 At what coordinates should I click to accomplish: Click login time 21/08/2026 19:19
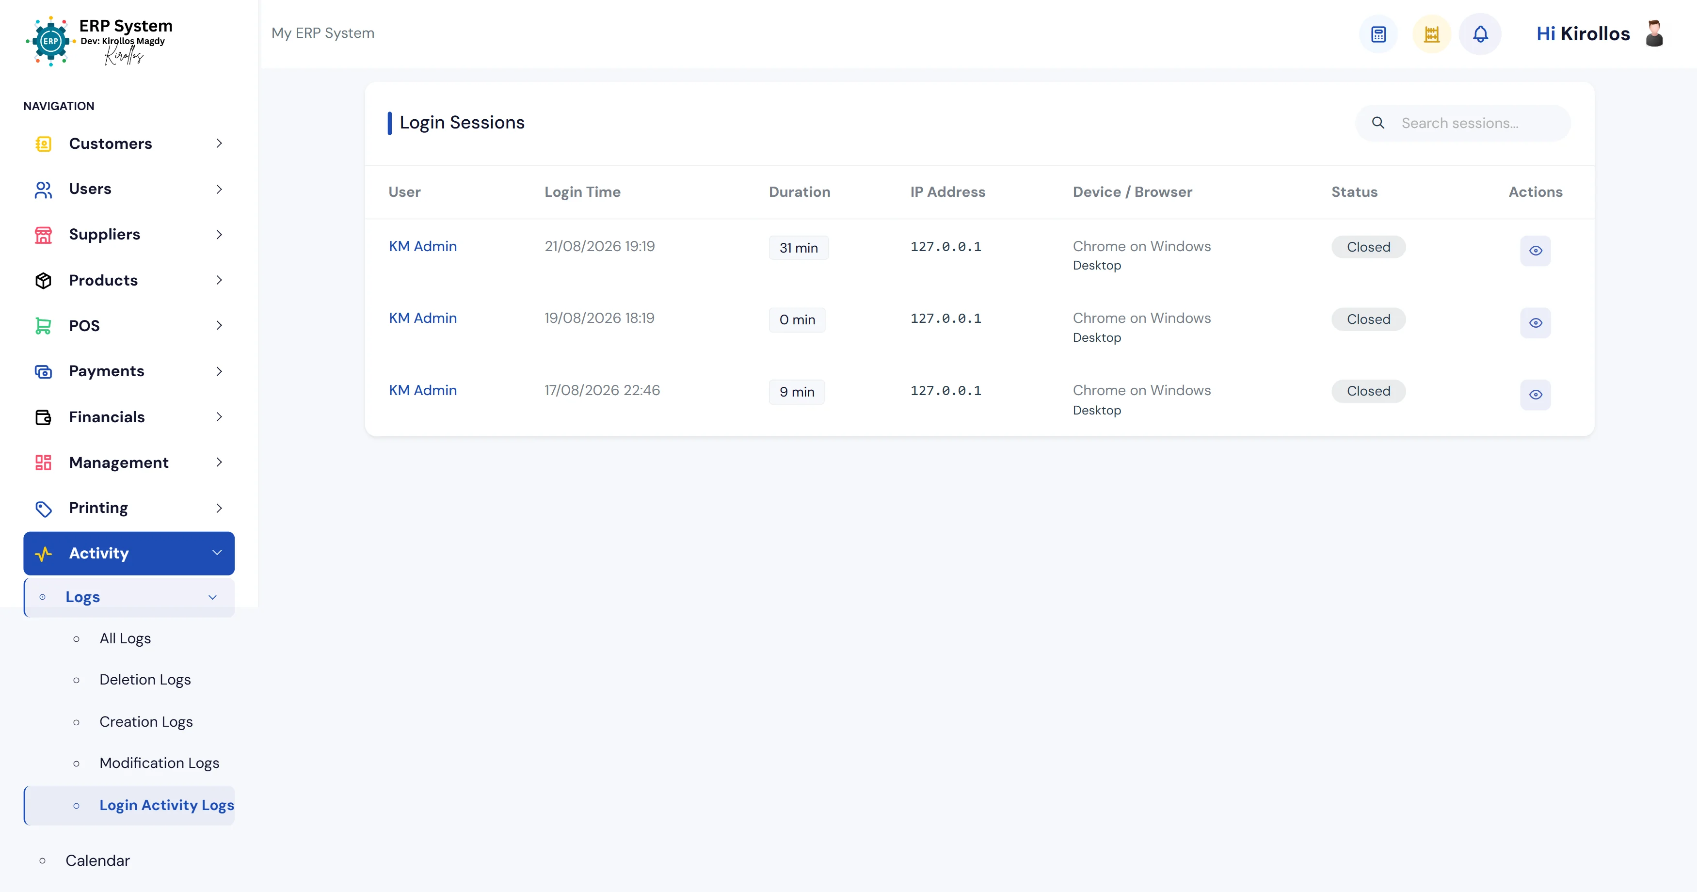pyautogui.click(x=599, y=246)
